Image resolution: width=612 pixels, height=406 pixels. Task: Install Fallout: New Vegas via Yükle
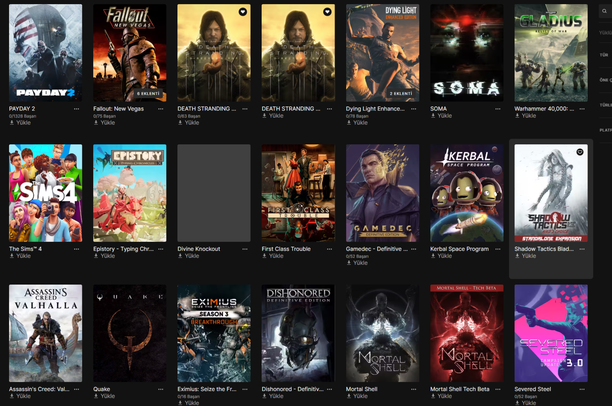click(x=105, y=123)
